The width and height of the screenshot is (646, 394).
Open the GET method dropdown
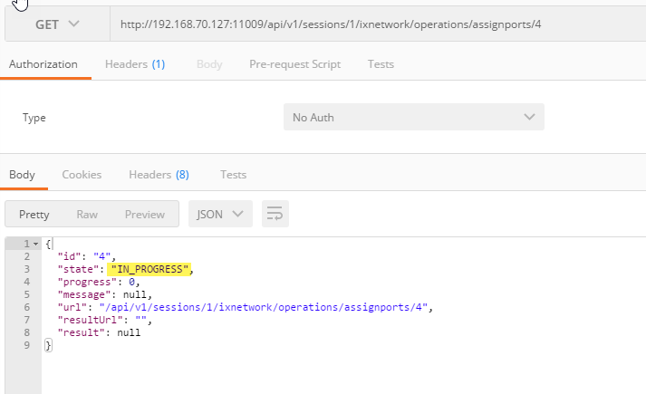[56, 24]
